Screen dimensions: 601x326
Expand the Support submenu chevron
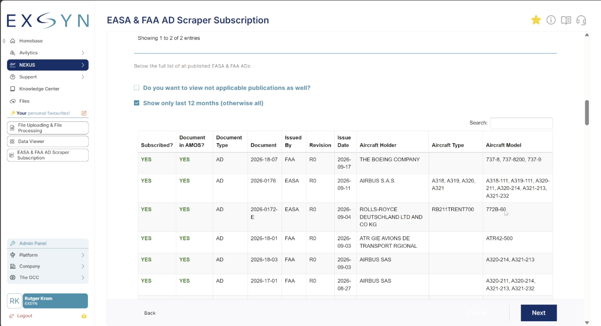83,77
